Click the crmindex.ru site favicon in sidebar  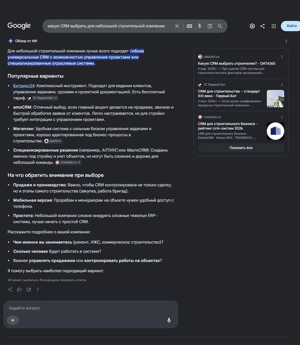pyautogui.click(x=200, y=117)
